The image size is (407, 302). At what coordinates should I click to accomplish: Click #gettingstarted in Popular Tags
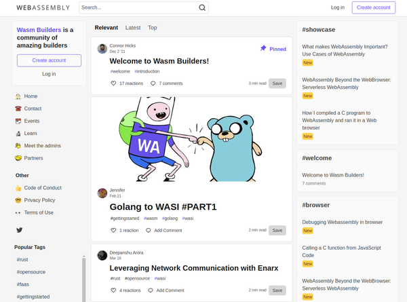point(33,297)
